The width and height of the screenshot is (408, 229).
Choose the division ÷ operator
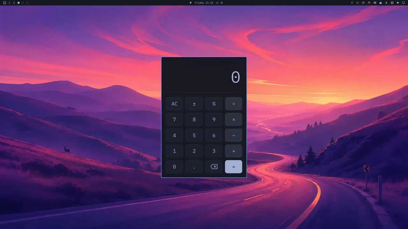click(x=234, y=104)
